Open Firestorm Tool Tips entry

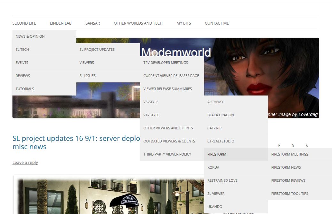[x=290, y=194]
